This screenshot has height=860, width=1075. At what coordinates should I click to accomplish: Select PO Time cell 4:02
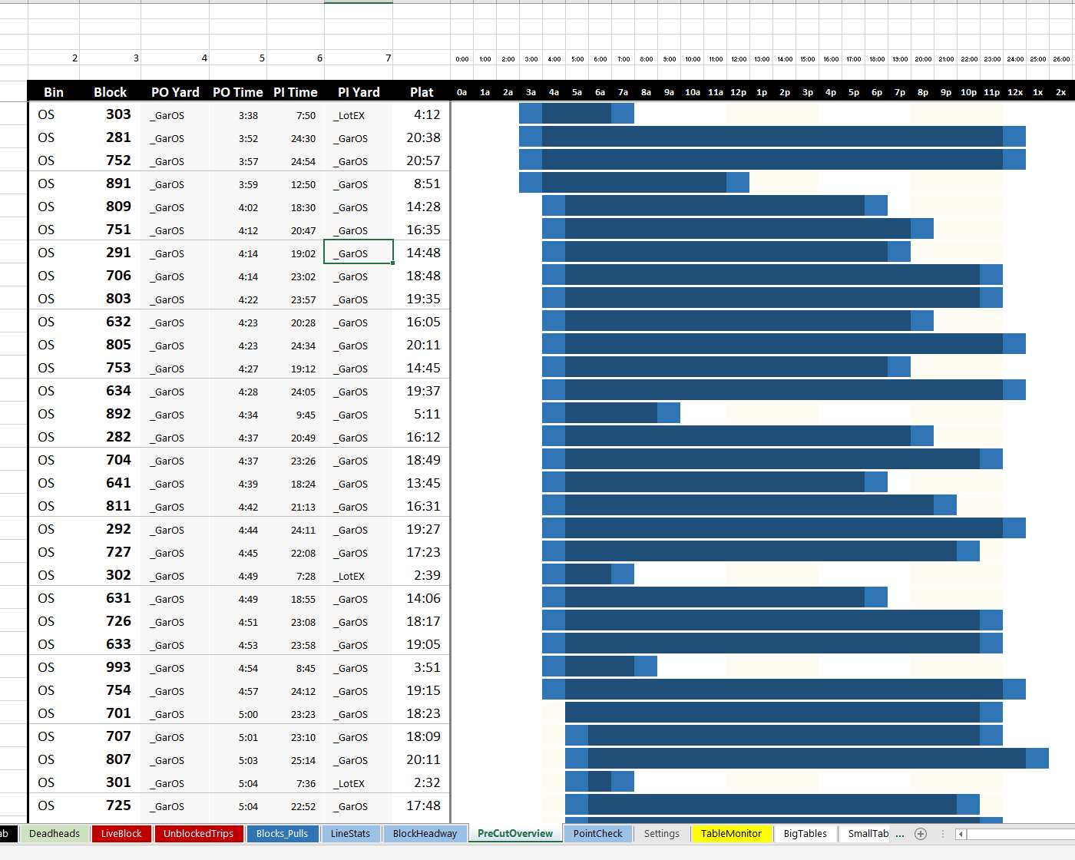(238, 207)
